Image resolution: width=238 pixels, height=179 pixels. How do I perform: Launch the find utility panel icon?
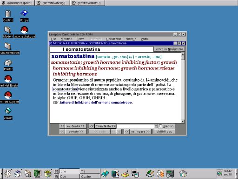(x=48, y=173)
